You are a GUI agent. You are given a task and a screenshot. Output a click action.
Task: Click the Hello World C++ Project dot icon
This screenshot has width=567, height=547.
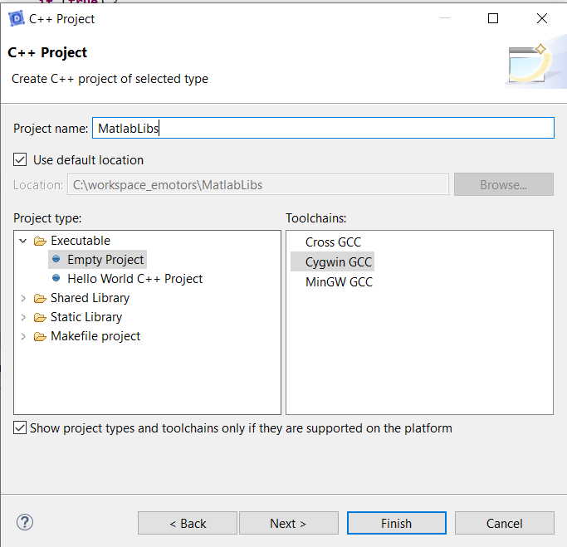(56, 278)
